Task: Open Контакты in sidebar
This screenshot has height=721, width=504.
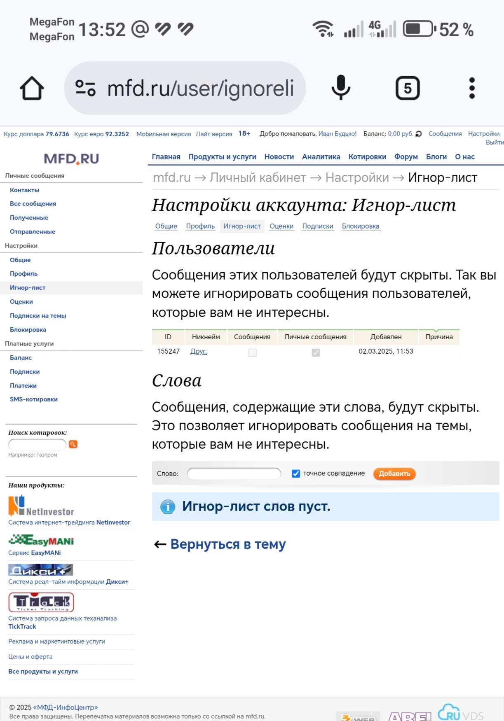Action: coord(25,190)
